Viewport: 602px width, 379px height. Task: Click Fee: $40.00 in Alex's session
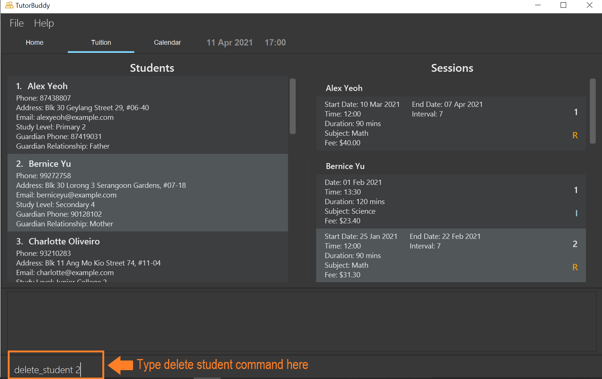[x=343, y=143]
